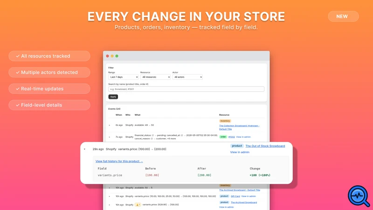The width and height of the screenshot is (373, 210).
Task: Open The Archived Snowboard product link
Action: click(243, 203)
